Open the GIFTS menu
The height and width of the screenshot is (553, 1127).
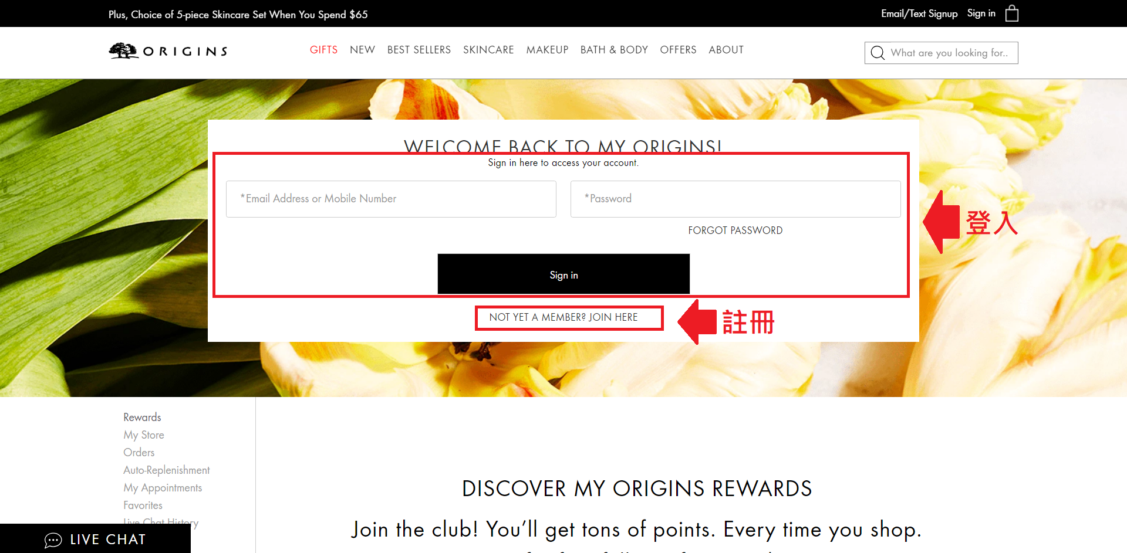tap(323, 50)
